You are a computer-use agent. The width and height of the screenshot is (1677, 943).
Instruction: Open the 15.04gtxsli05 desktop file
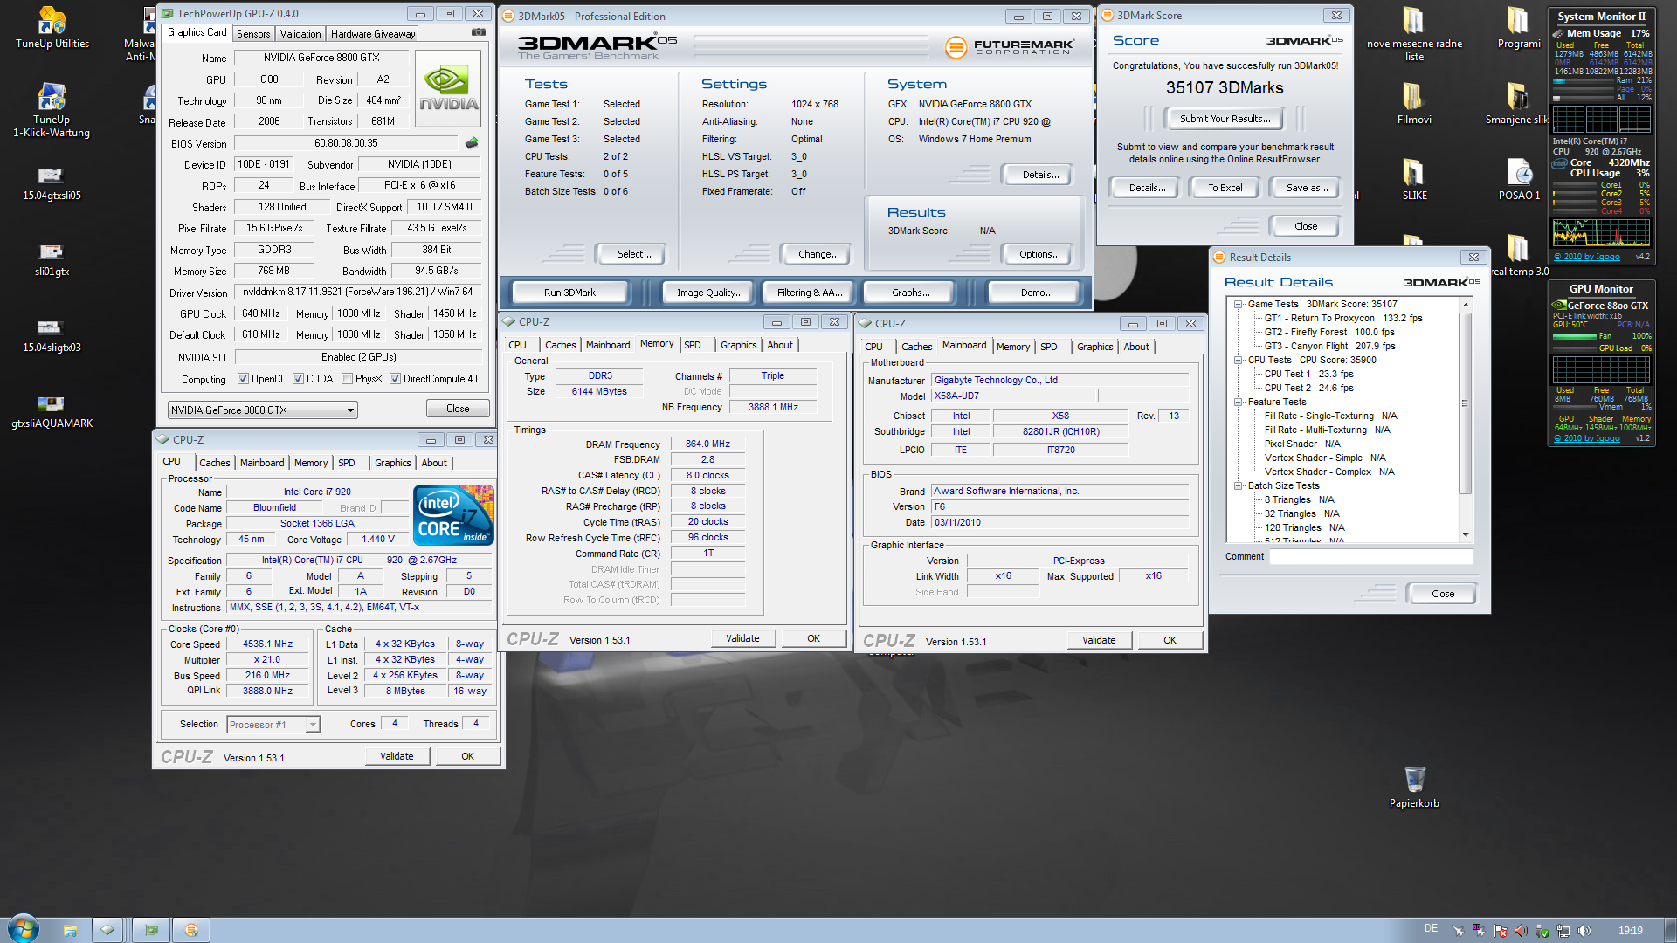coord(51,176)
